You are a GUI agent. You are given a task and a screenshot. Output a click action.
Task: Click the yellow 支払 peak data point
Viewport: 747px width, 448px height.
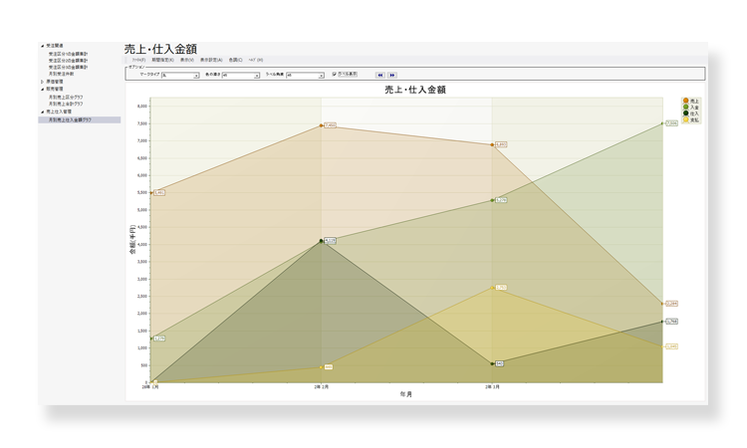(492, 288)
